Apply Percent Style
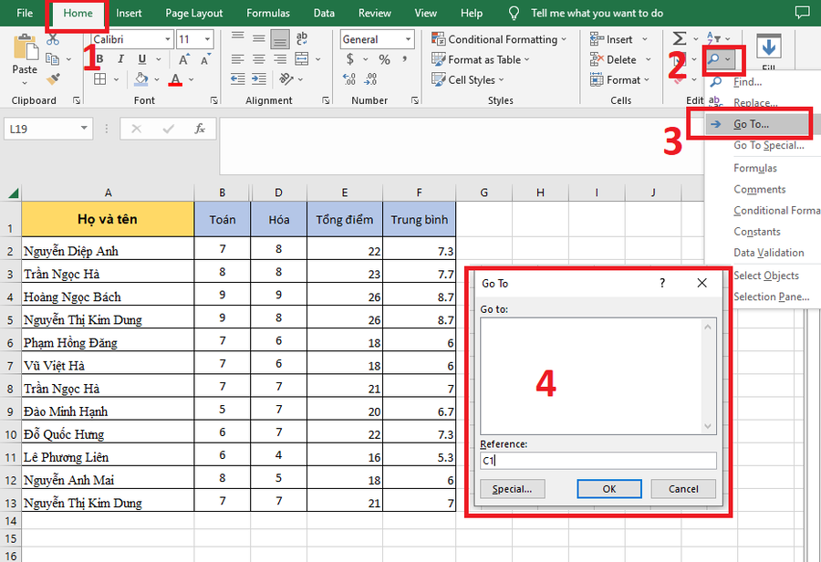The width and height of the screenshot is (821, 562). click(x=384, y=59)
